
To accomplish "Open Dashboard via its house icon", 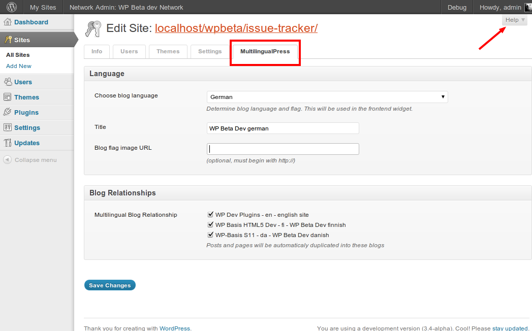I will coord(8,22).
